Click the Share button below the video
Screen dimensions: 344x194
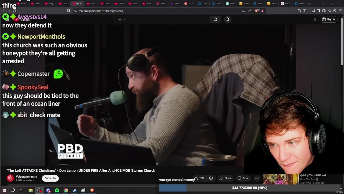pos(225,178)
